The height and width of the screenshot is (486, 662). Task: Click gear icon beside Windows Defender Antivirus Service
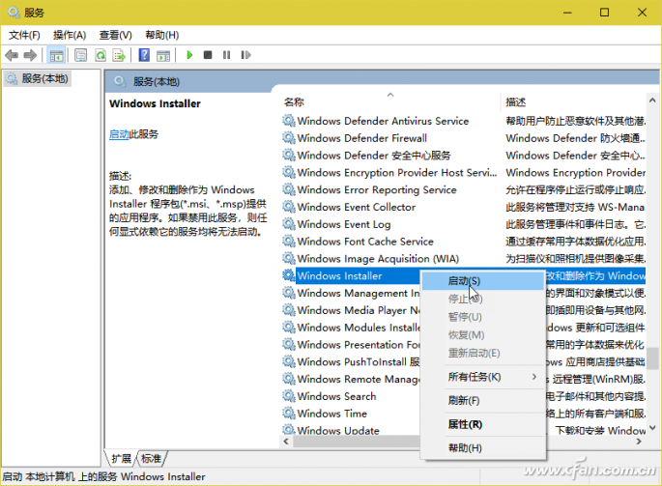(289, 121)
